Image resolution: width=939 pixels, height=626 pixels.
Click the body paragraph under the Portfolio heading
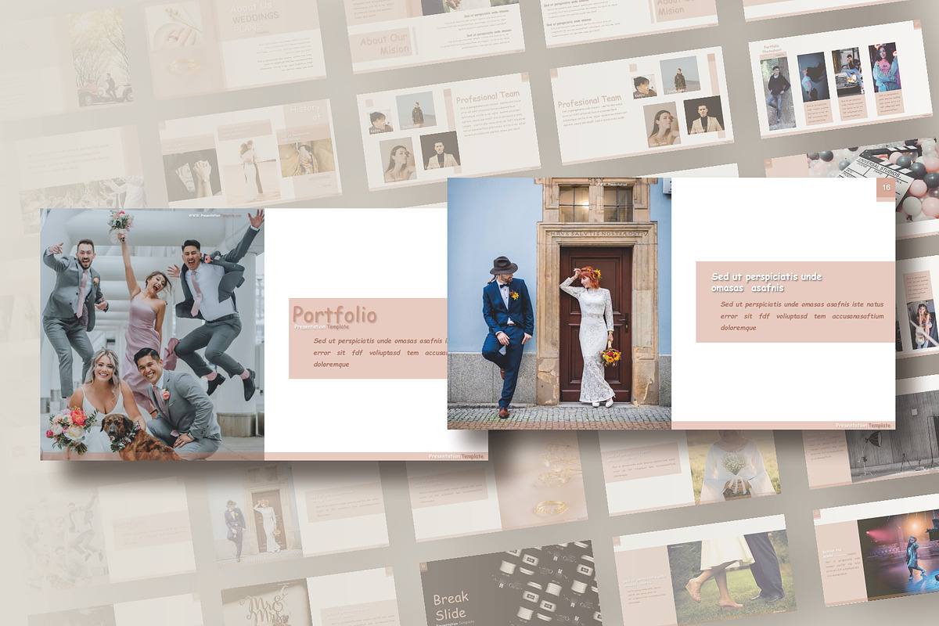tap(380, 352)
